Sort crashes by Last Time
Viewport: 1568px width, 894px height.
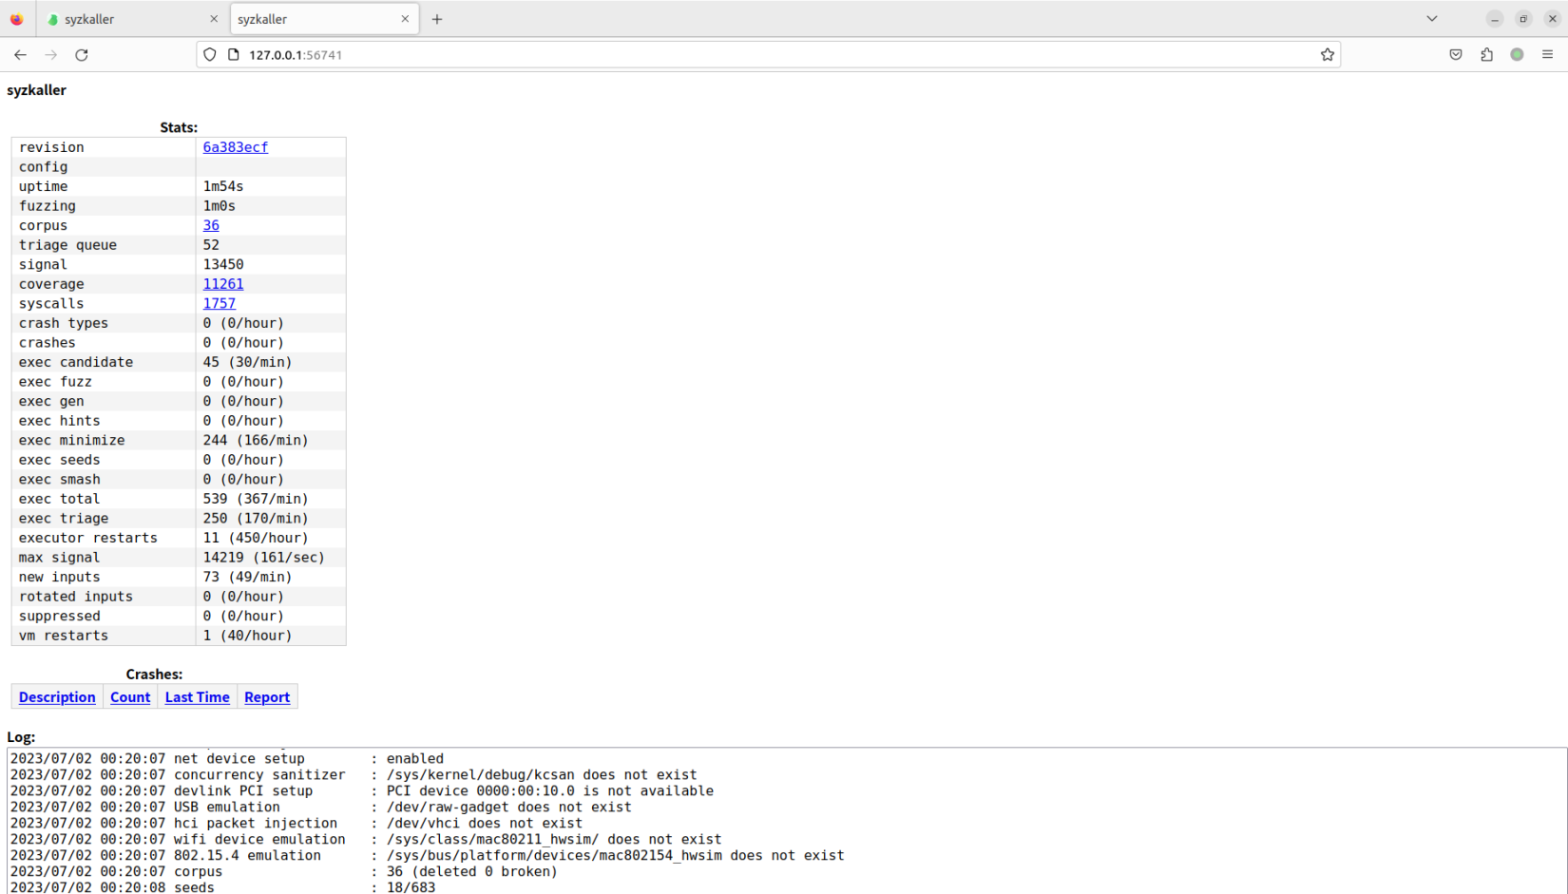tap(198, 697)
